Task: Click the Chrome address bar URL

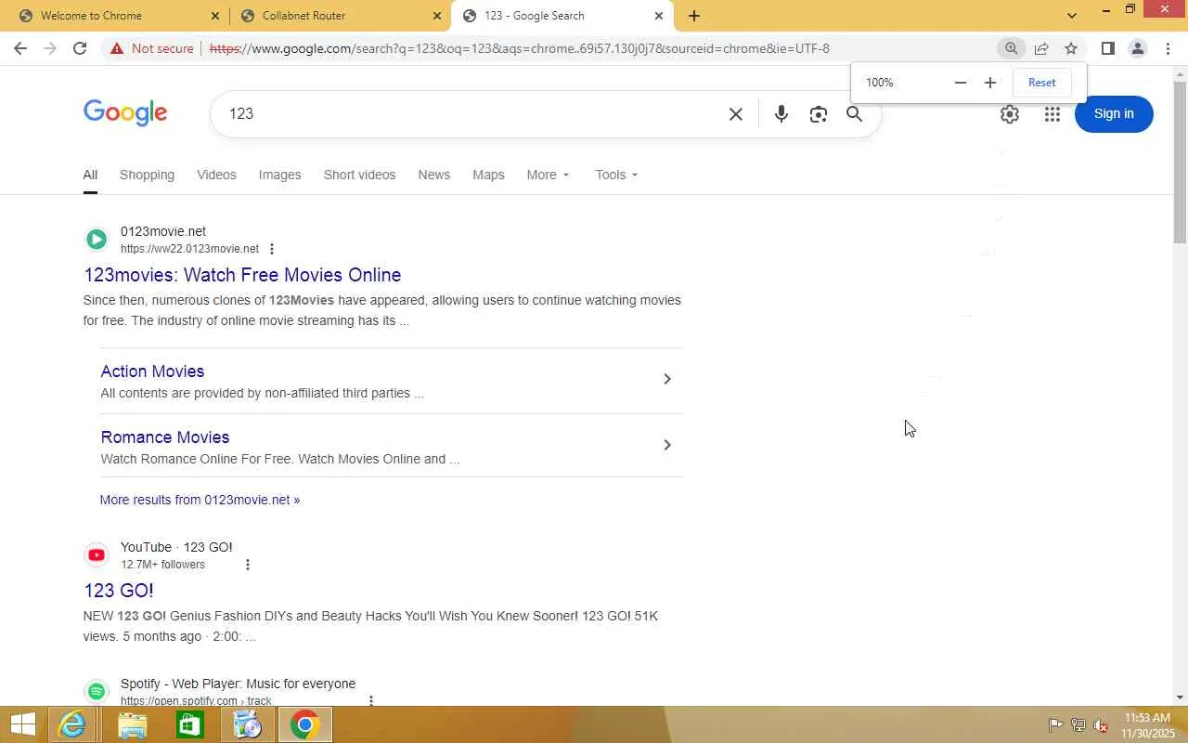Action: (x=520, y=48)
